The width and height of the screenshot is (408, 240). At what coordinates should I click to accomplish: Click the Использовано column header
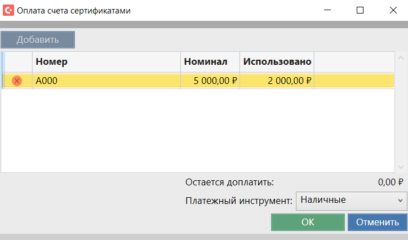click(x=277, y=61)
